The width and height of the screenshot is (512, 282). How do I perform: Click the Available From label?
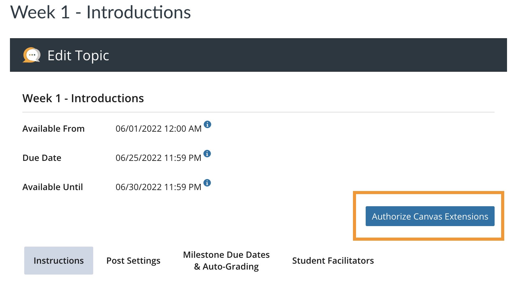tap(53, 128)
